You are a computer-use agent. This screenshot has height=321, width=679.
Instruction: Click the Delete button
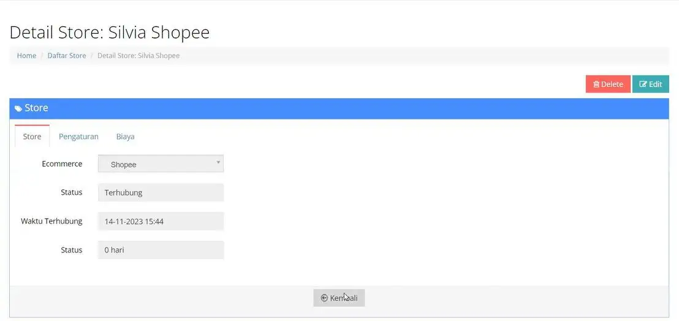(x=608, y=85)
